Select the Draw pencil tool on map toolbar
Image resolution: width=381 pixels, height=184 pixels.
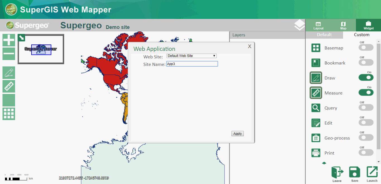click(9, 73)
